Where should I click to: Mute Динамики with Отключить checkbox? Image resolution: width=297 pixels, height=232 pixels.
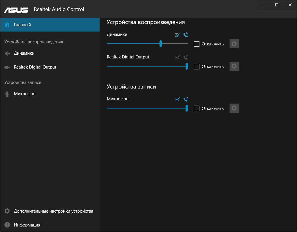tap(197, 44)
